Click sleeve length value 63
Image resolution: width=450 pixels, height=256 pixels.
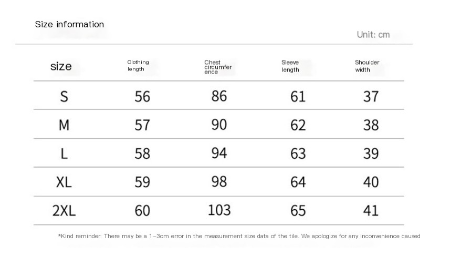click(298, 153)
